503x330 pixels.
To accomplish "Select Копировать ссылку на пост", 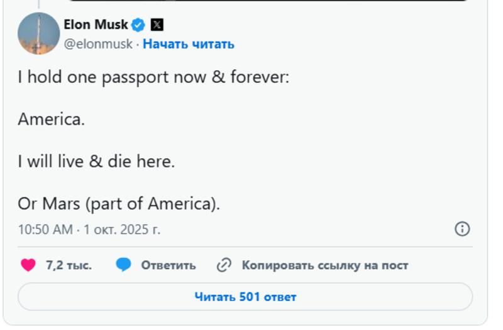I will 325,265.
